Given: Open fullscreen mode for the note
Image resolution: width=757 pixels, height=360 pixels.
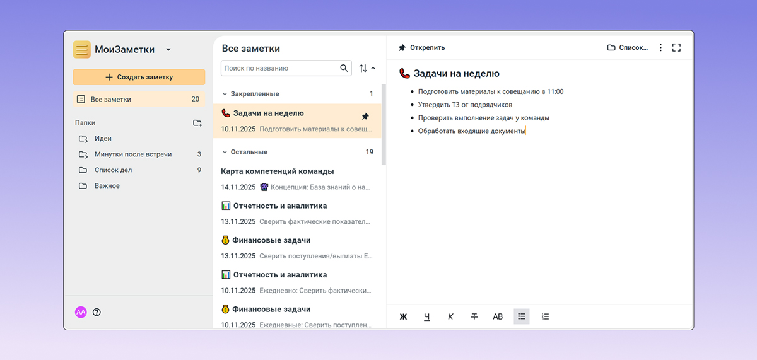Looking at the screenshot, I should tap(677, 47).
